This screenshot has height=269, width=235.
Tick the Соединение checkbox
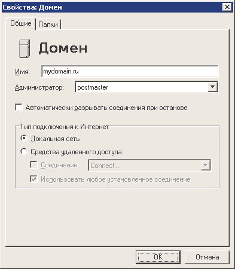pos(33,165)
